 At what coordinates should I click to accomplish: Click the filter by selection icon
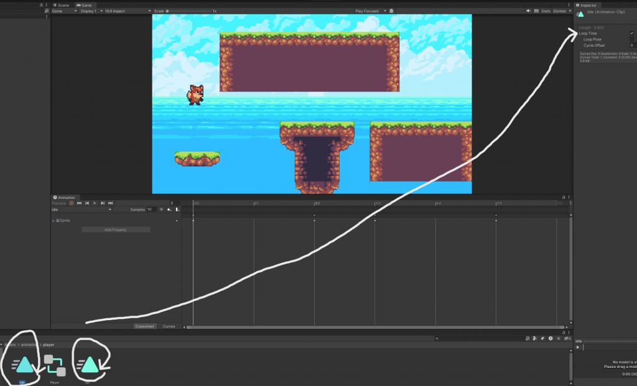coord(161,210)
